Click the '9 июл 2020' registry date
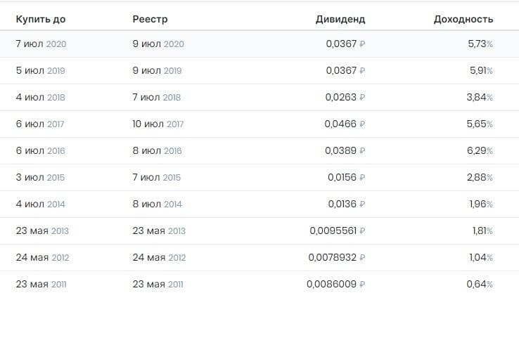Viewport: 519px width, 338px height. coord(158,44)
